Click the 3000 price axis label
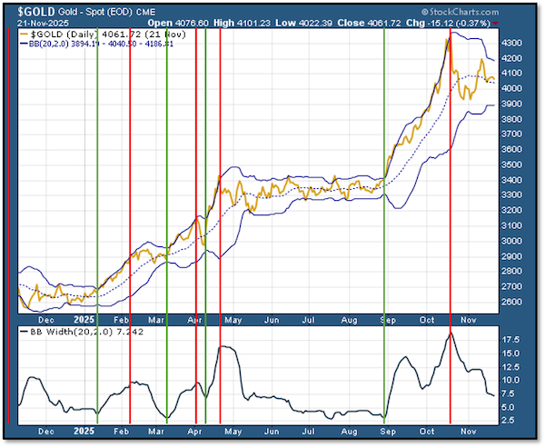This screenshot has height=448, width=545. 511,241
